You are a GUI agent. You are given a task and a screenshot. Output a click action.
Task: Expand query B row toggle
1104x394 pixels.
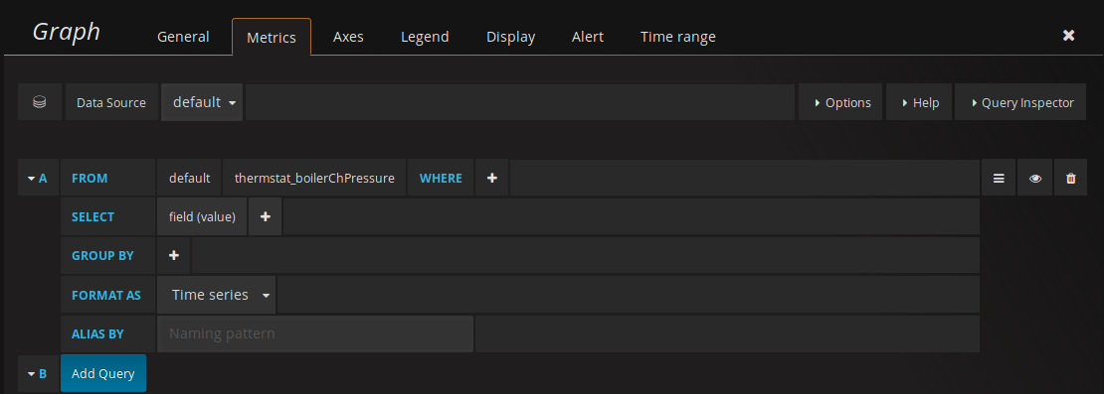pos(38,373)
